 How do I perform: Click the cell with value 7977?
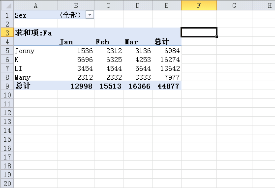click(x=167, y=77)
